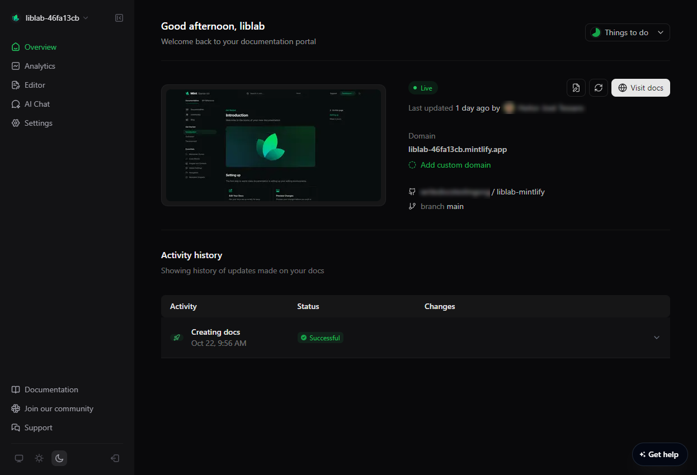Click the Documentation book icon
The width and height of the screenshot is (697, 475).
click(x=16, y=389)
